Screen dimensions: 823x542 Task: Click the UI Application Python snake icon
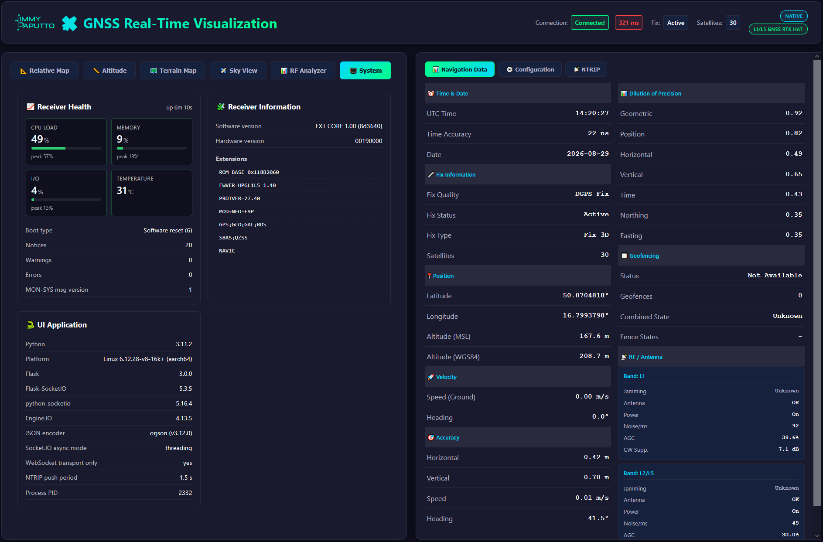[x=31, y=325]
